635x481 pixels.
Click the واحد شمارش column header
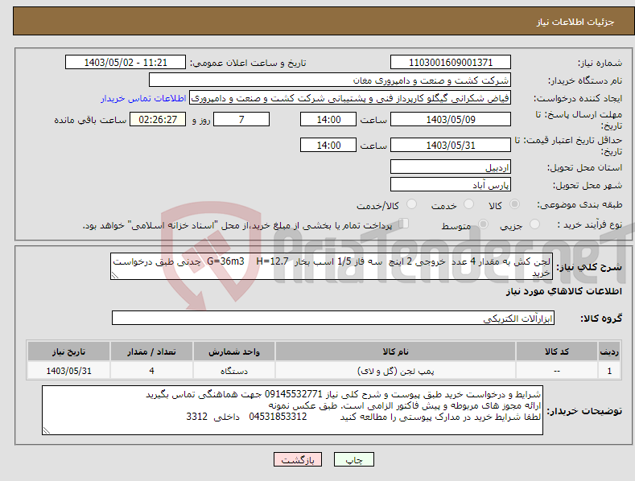[234, 351]
